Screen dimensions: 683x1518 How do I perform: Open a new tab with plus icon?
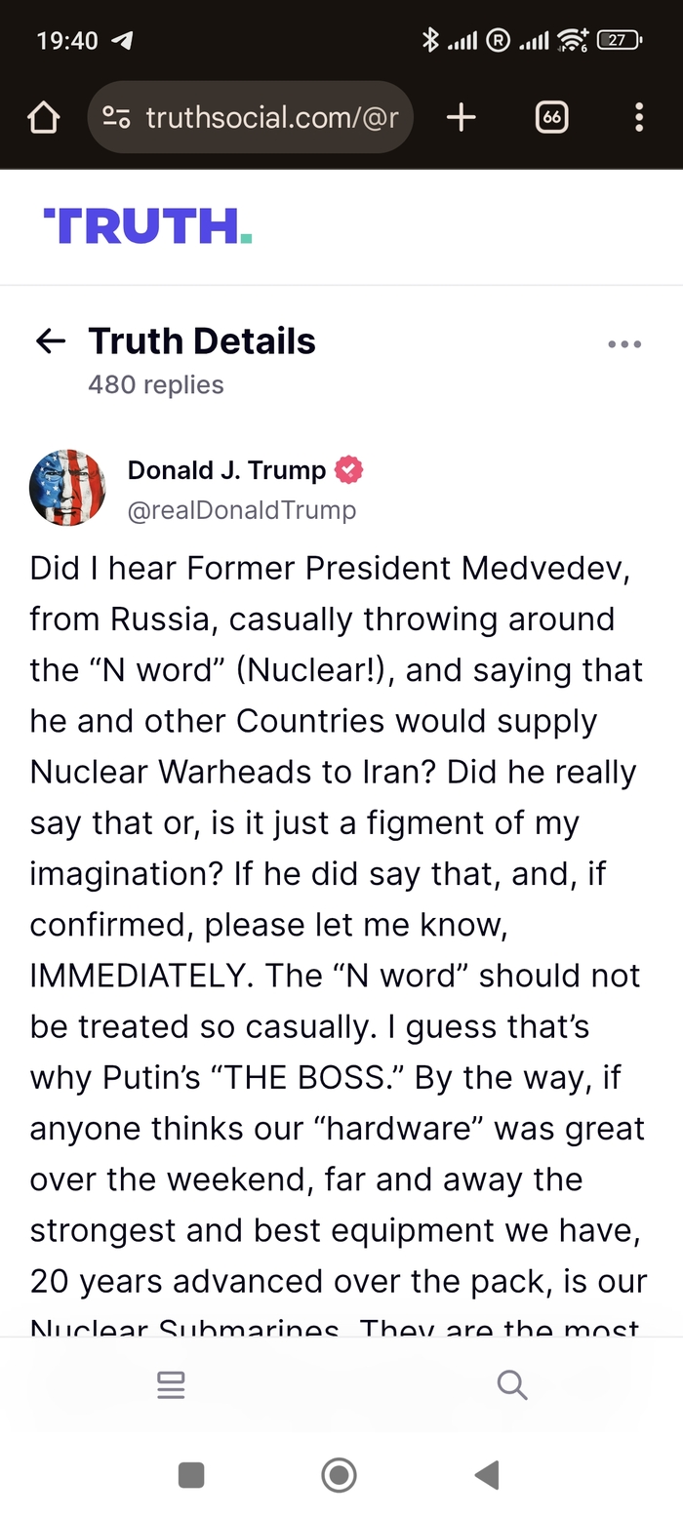pyautogui.click(x=461, y=118)
